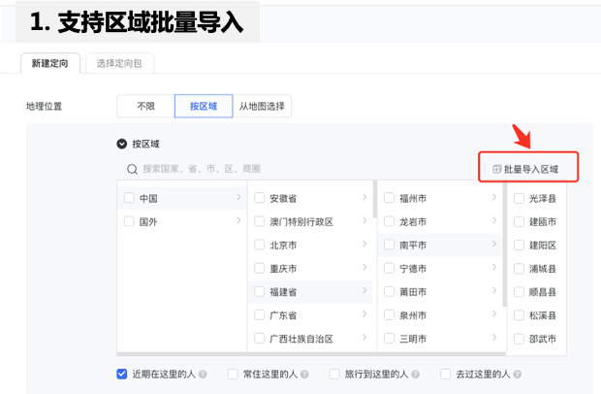Click the horizontal scrollbar under region lists
The image size is (601, 394).
311,353
